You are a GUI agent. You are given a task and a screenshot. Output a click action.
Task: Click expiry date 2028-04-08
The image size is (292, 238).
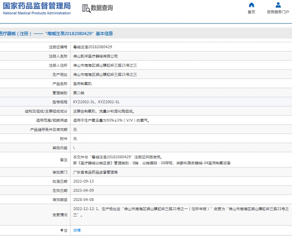[x=83, y=200]
